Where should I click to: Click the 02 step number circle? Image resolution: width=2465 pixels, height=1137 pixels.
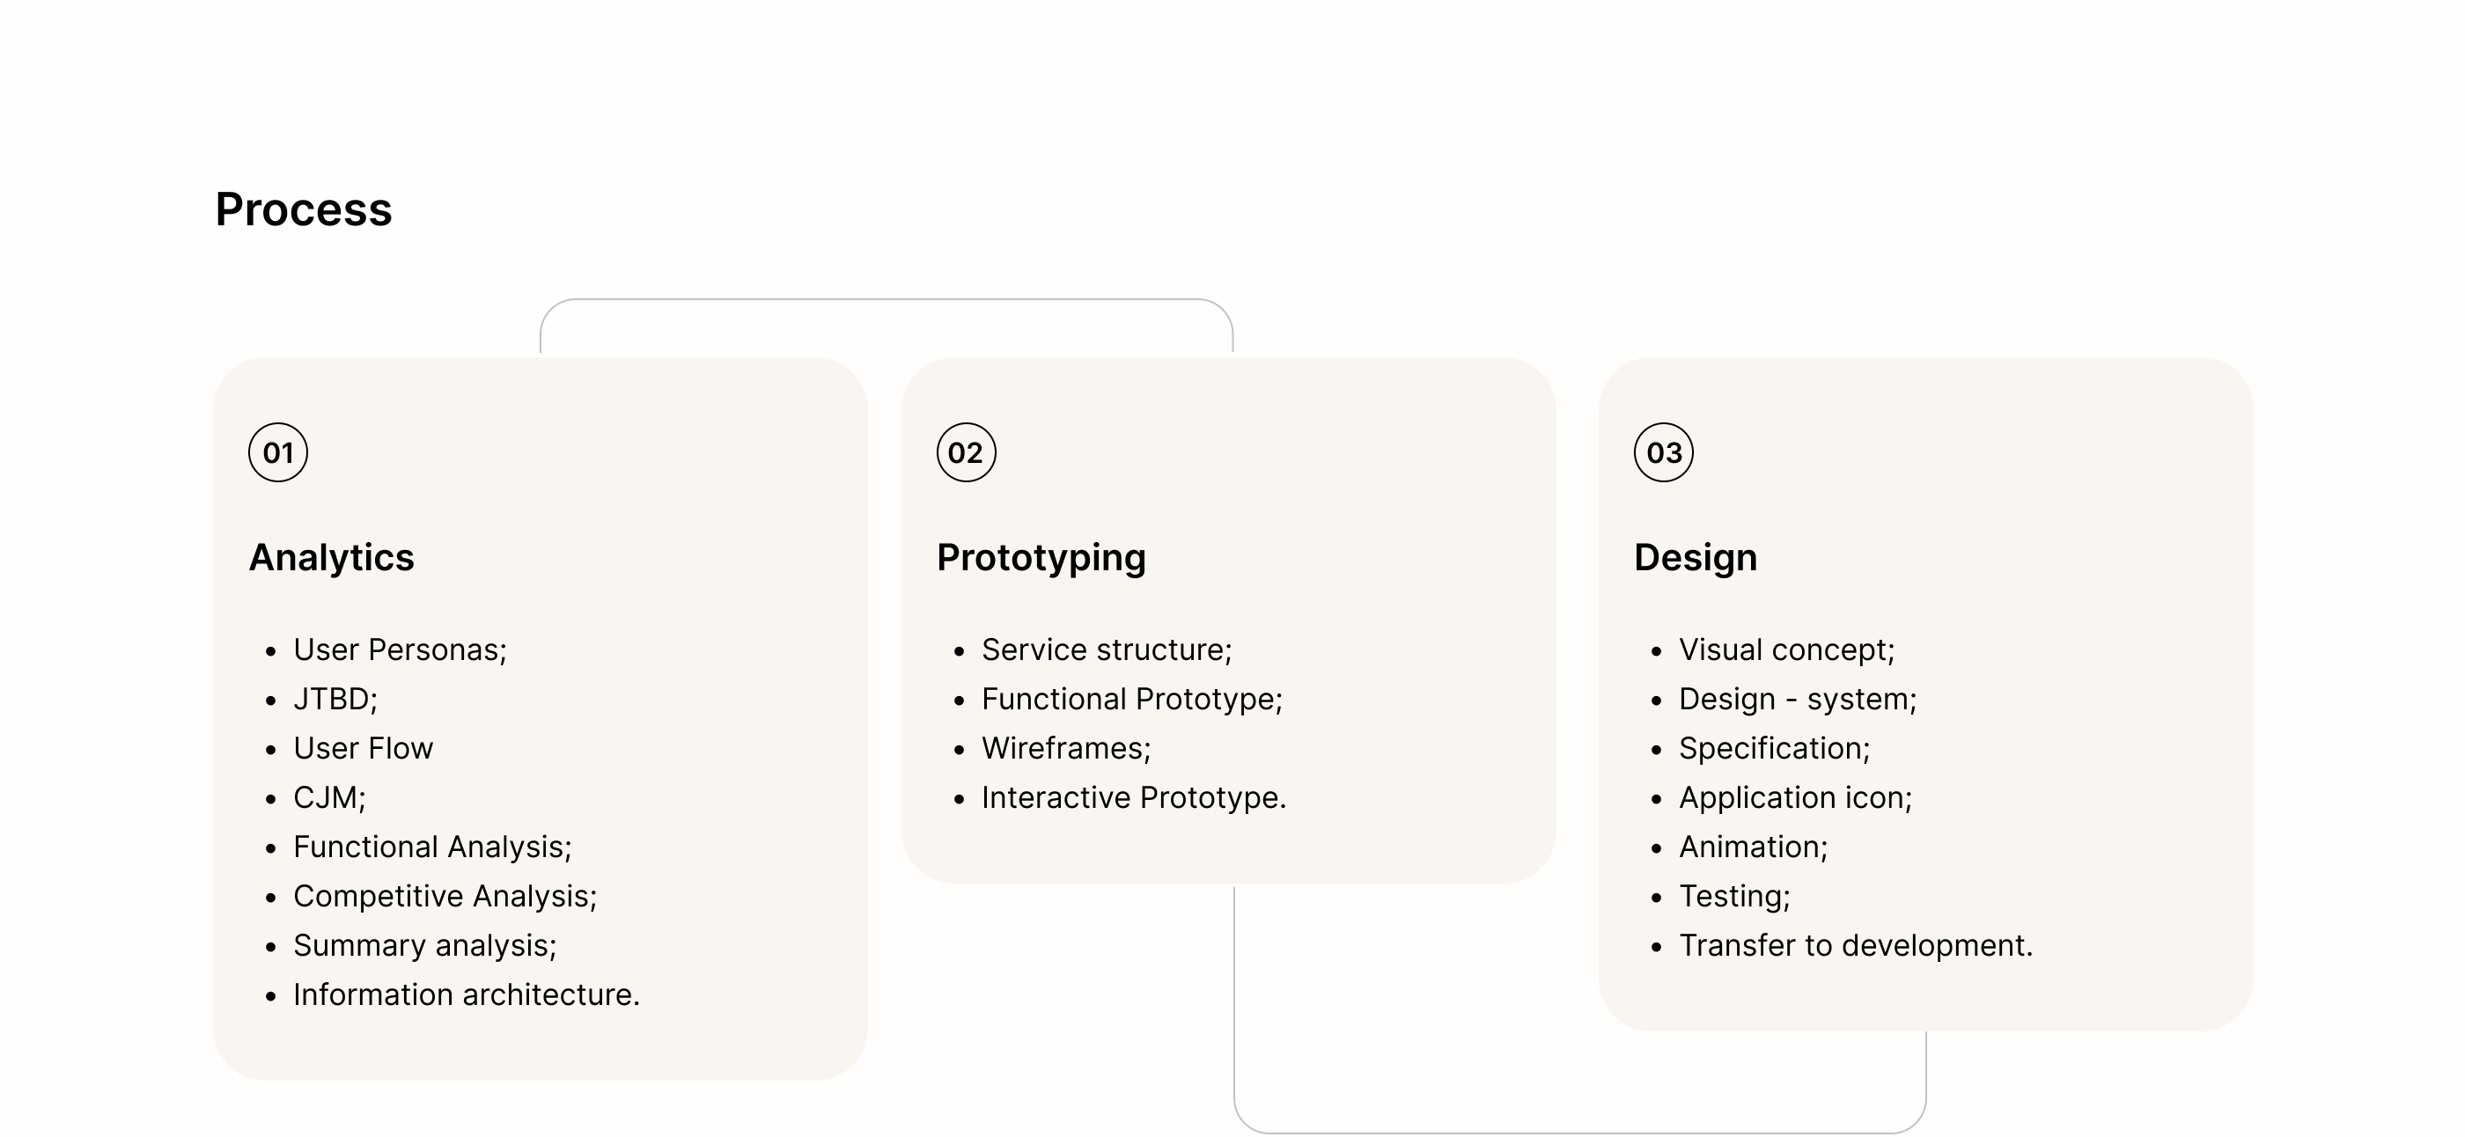tap(966, 452)
